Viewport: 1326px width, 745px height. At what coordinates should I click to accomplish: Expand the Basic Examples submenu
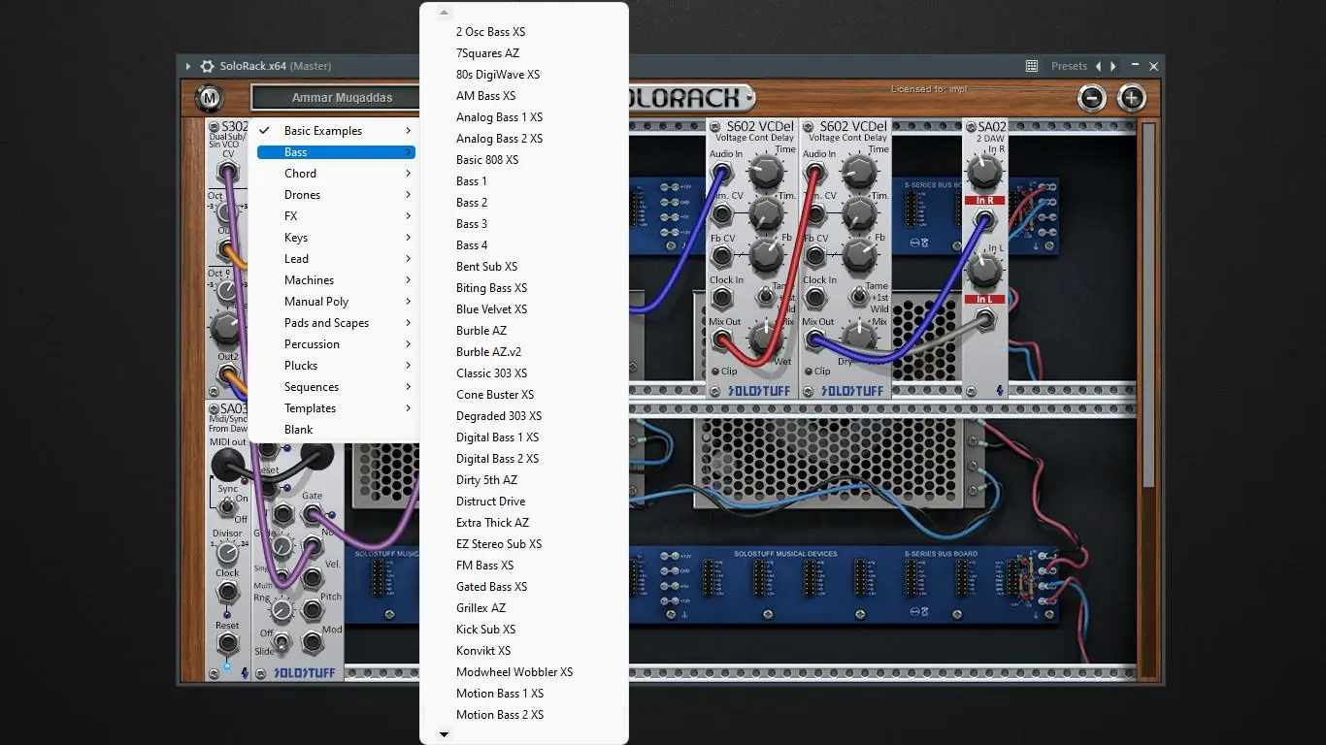336,131
